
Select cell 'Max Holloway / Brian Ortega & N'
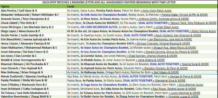(33, 72)
